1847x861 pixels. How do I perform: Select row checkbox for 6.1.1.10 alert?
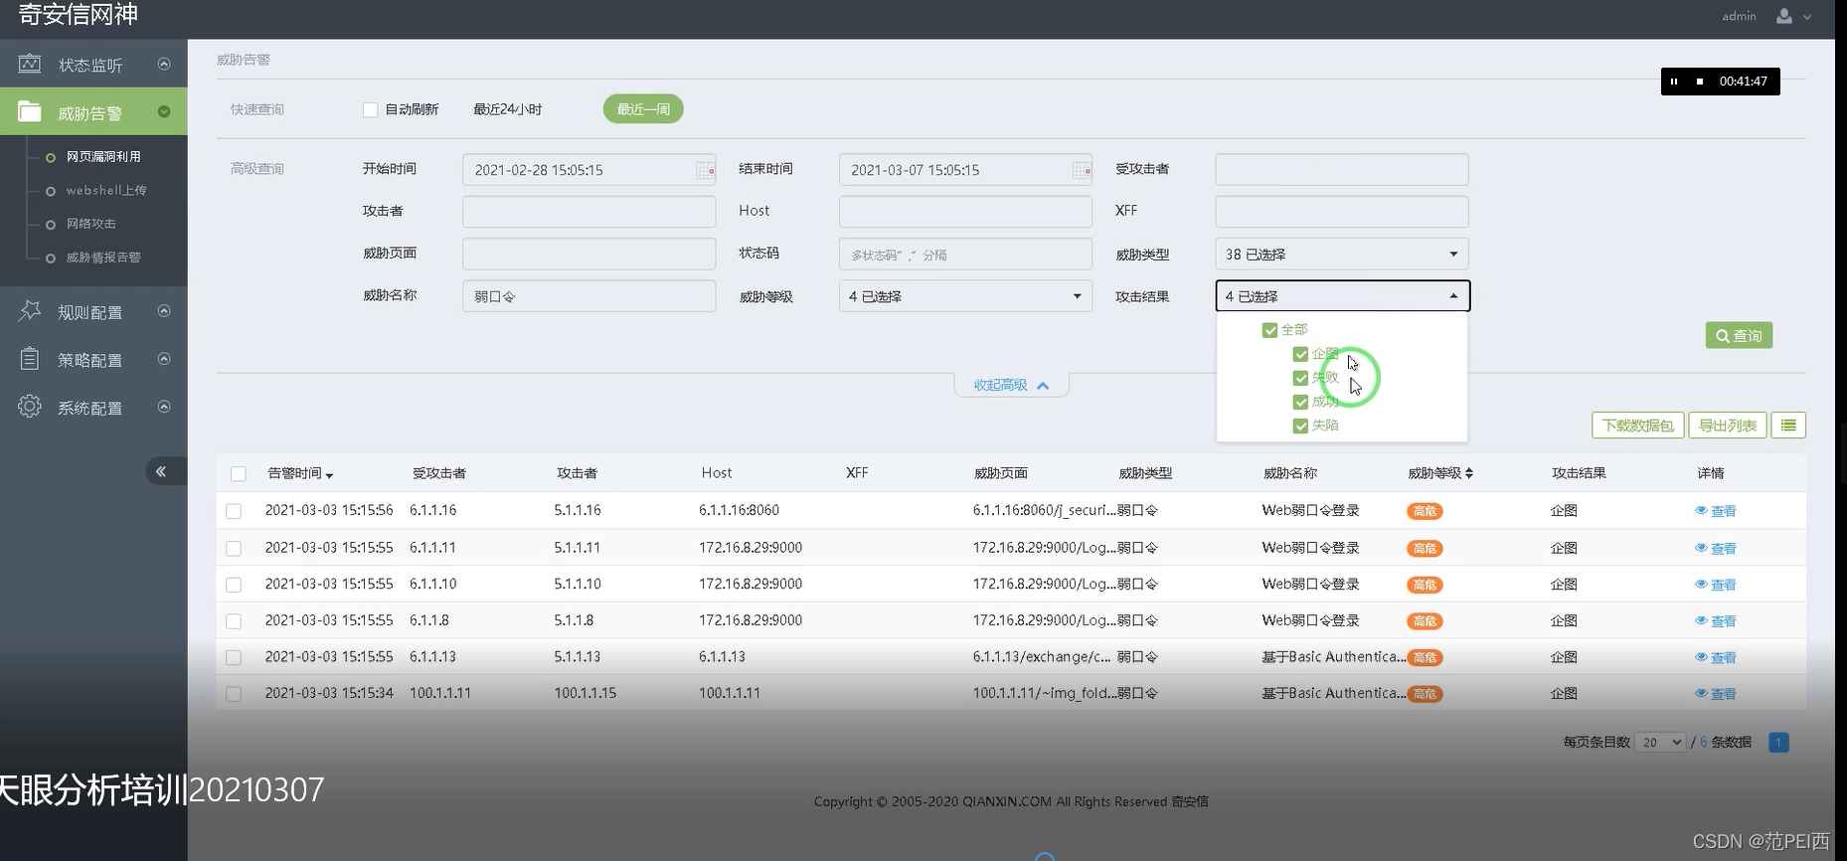tap(234, 585)
